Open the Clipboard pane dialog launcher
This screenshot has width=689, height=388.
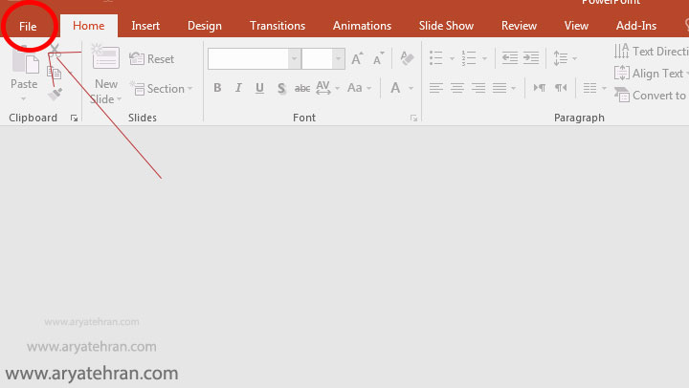[x=74, y=119]
